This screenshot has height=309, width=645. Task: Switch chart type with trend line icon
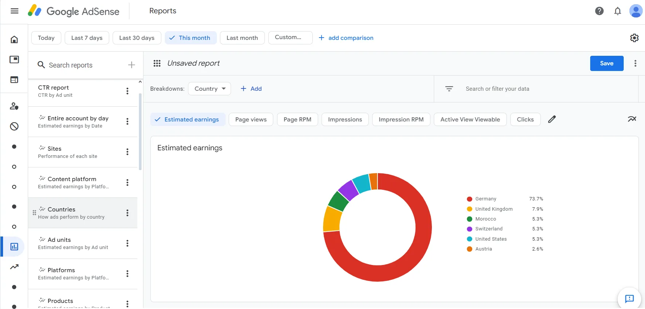click(632, 119)
